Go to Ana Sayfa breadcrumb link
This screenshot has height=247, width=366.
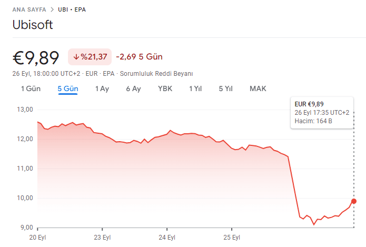(x=28, y=9)
